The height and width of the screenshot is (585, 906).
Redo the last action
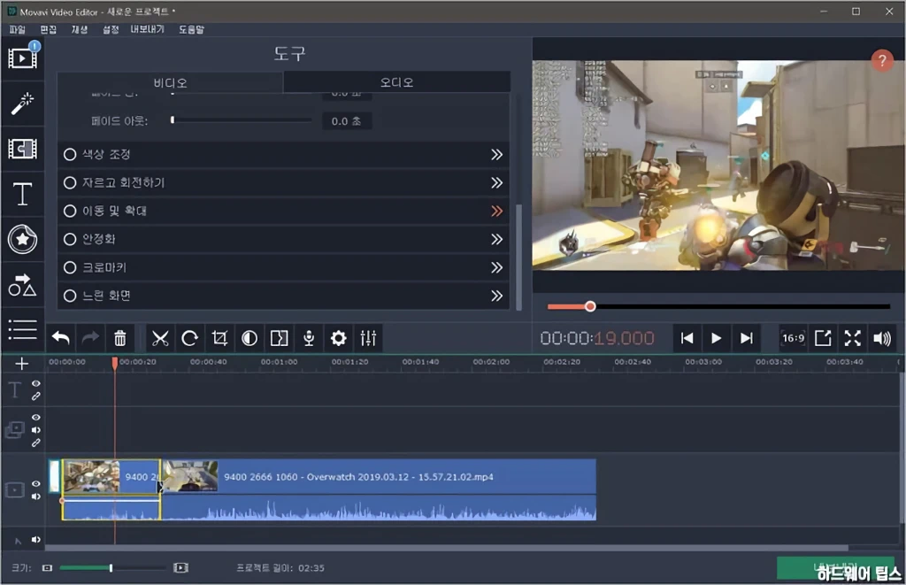[x=90, y=338]
